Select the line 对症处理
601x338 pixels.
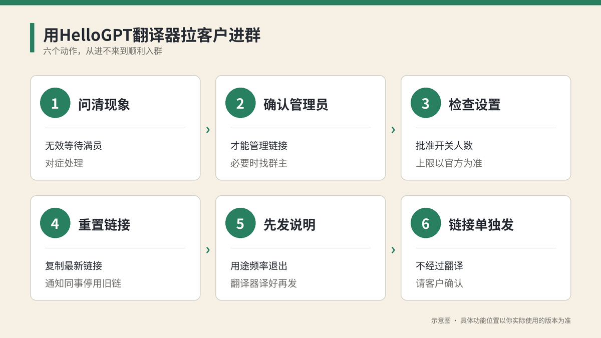(x=64, y=163)
